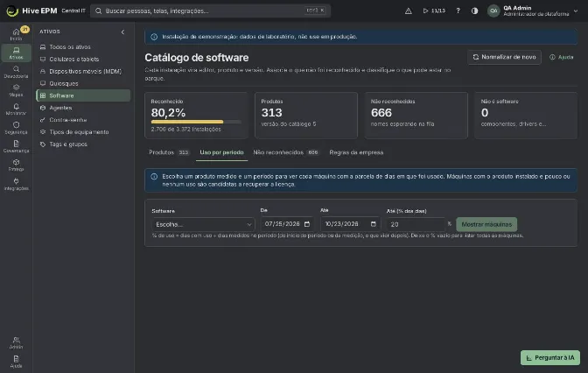Open the Ajuda rail icon at bottom

(16, 362)
